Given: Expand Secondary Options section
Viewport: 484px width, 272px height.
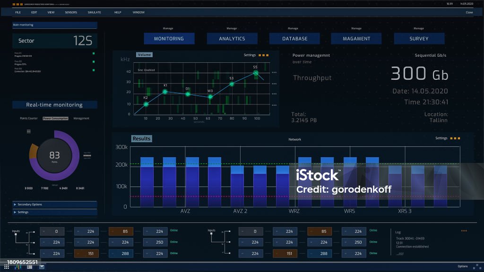Looking at the screenshot, I should pos(55,204).
